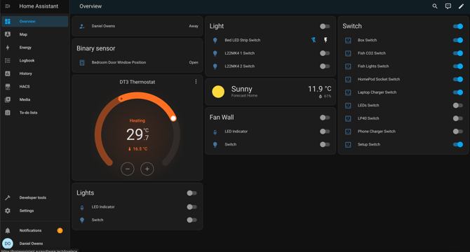Open the DT3 Thermostat three-dot menu
The width and height of the screenshot is (470, 252).
tap(196, 82)
